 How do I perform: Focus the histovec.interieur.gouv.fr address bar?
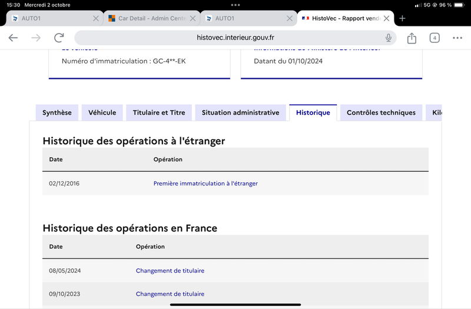pyautogui.click(x=235, y=38)
